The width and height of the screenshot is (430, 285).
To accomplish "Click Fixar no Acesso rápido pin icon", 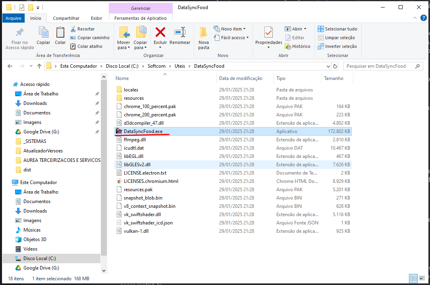I will point(19,32).
